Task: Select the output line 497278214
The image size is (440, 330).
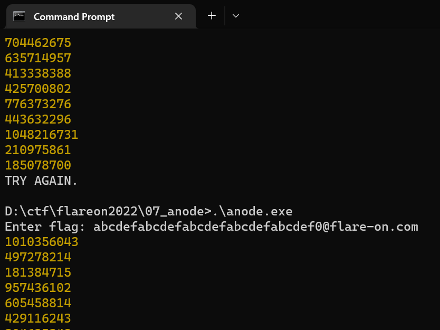Action: (38, 258)
